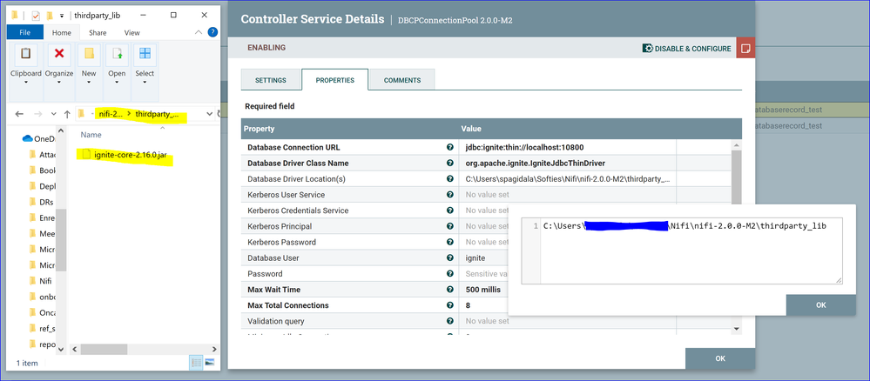
Task: Click the nifi-2 breadcrumb segment
Action: (111, 114)
